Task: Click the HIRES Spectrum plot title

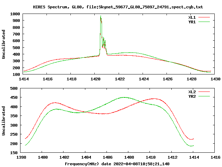Action: point(118,7)
